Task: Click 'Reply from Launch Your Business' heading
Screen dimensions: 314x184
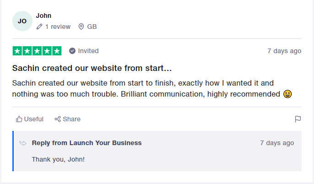Action: tap(87, 143)
